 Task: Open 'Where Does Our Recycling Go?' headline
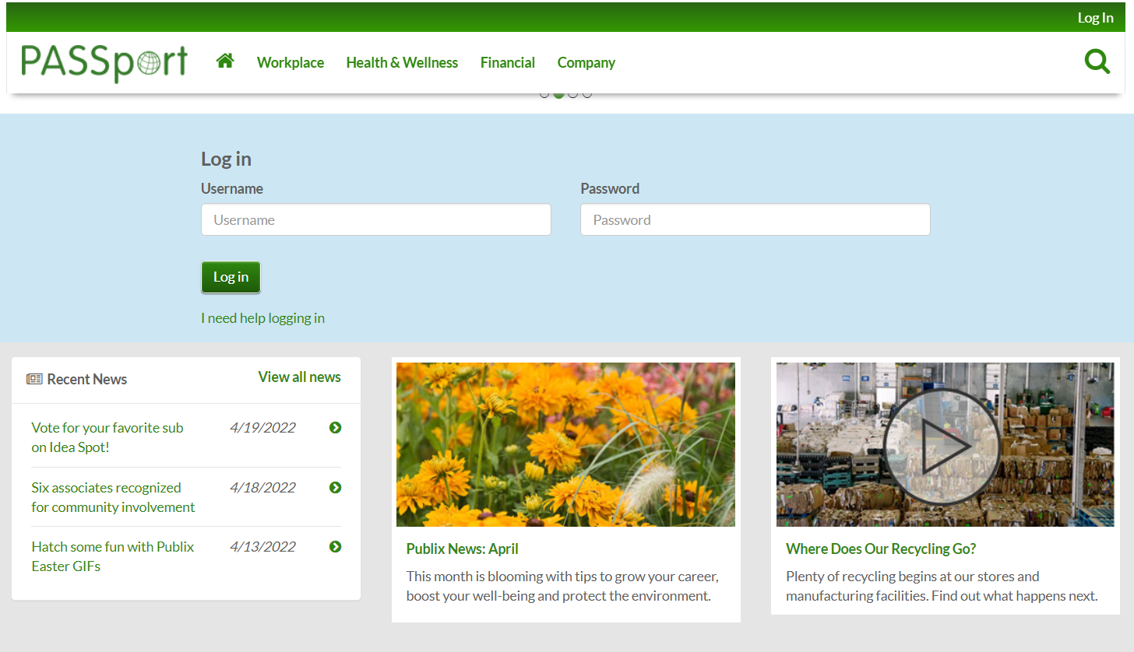point(881,549)
